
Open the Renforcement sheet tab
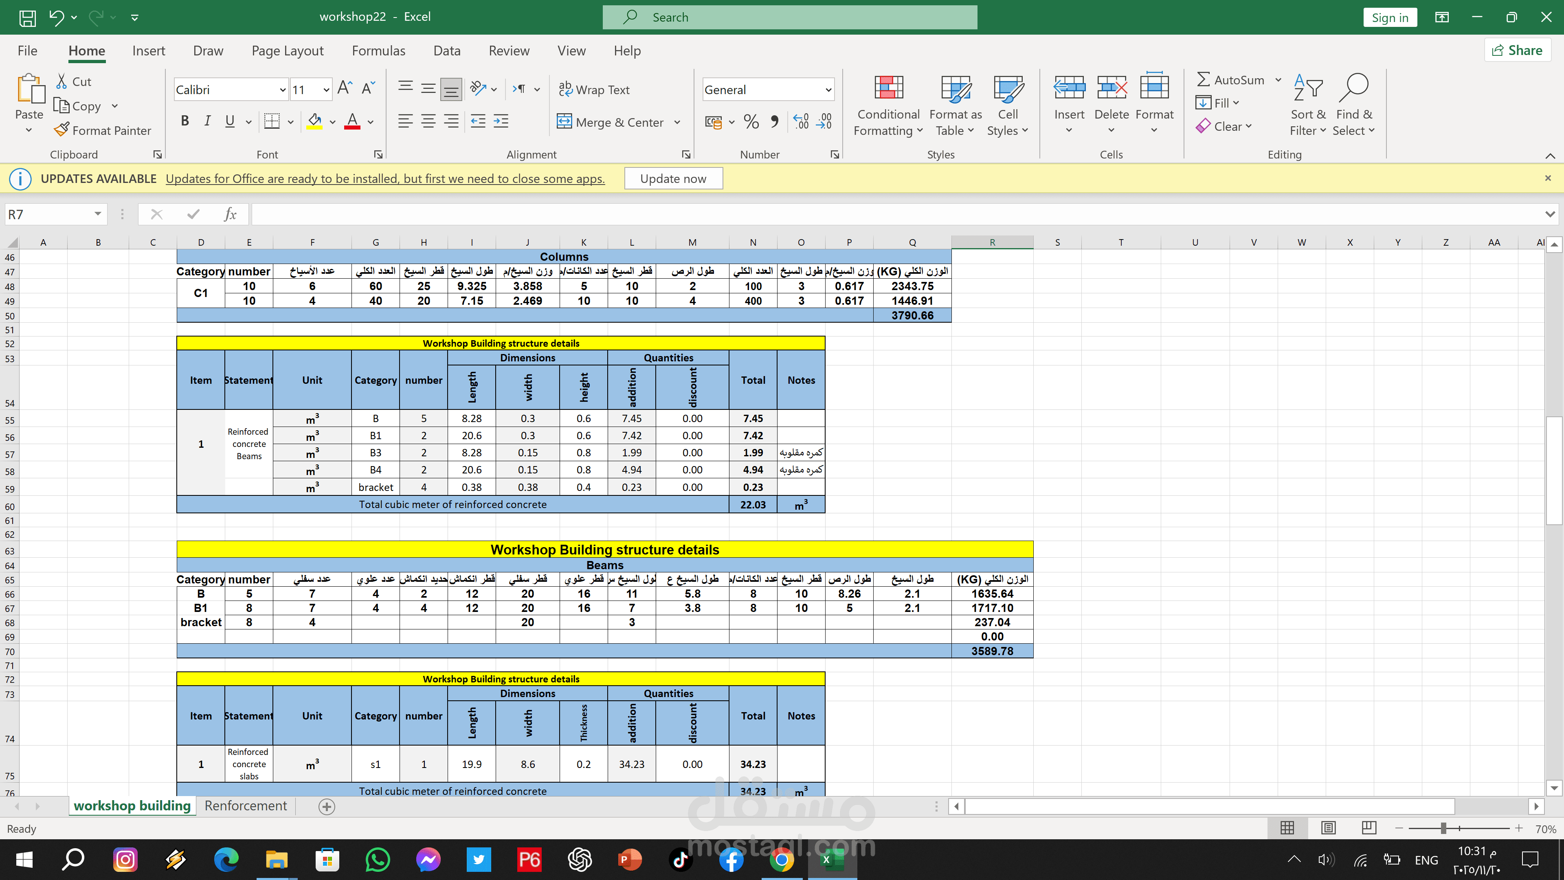(x=246, y=806)
